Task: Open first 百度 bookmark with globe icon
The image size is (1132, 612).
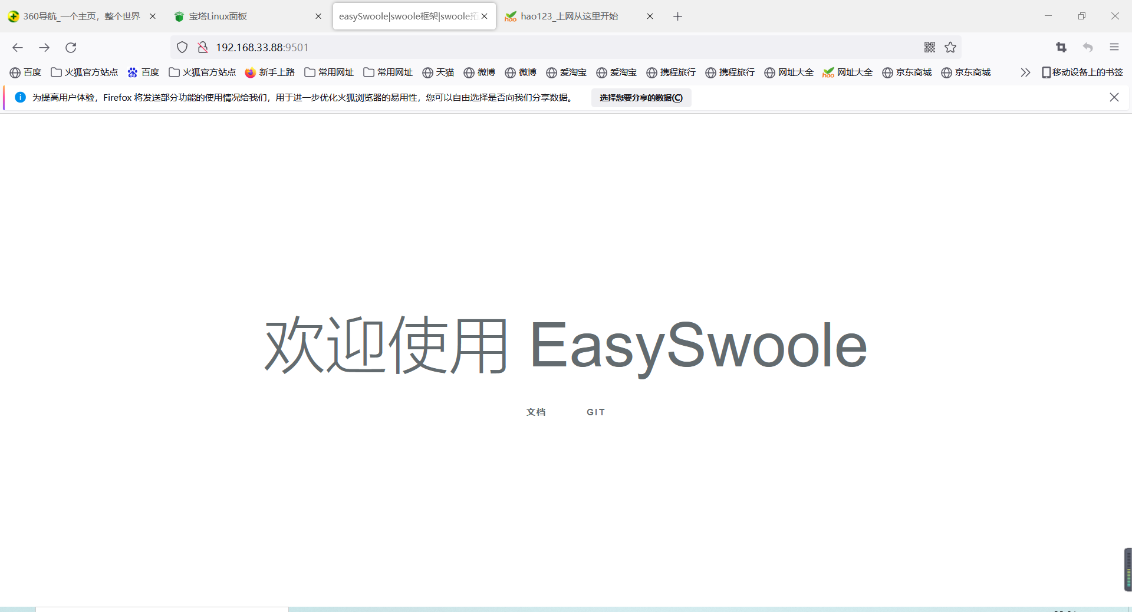Action: [x=25, y=72]
